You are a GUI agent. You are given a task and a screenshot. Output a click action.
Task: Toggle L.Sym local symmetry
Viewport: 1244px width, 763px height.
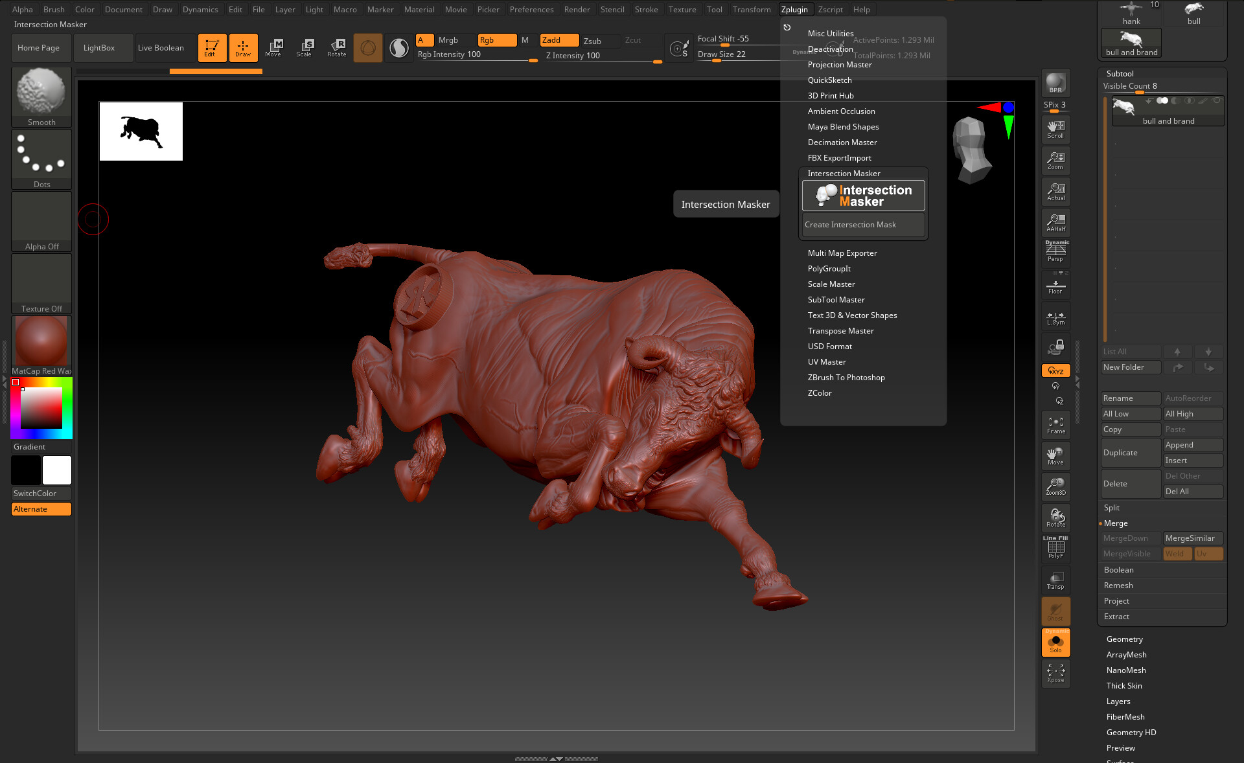[1055, 316]
